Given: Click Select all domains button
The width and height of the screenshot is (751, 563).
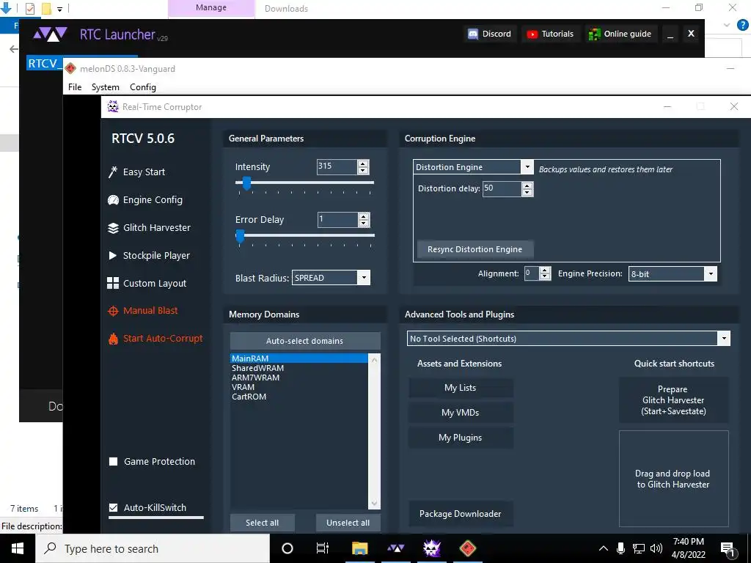Looking at the screenshot, I should click(262, 523).
